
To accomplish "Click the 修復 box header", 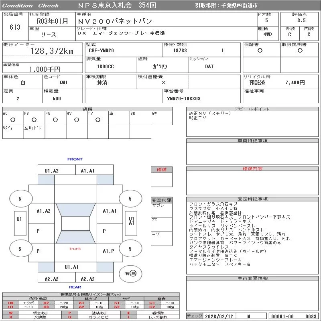I will [162, 170].
